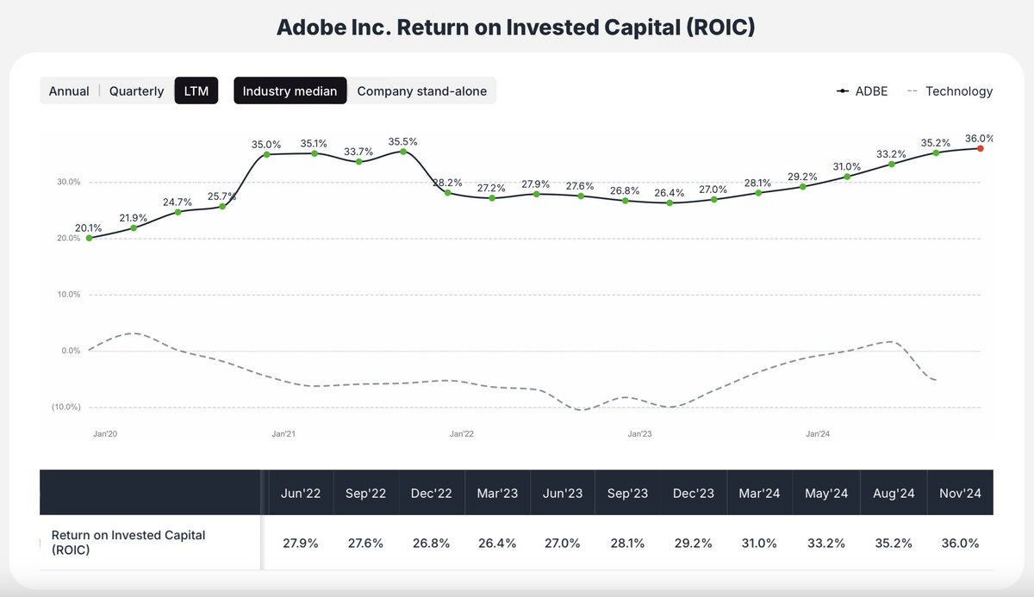Switch to the Annual view
This screenshot has height=597, width=1034.
point(69,90)
